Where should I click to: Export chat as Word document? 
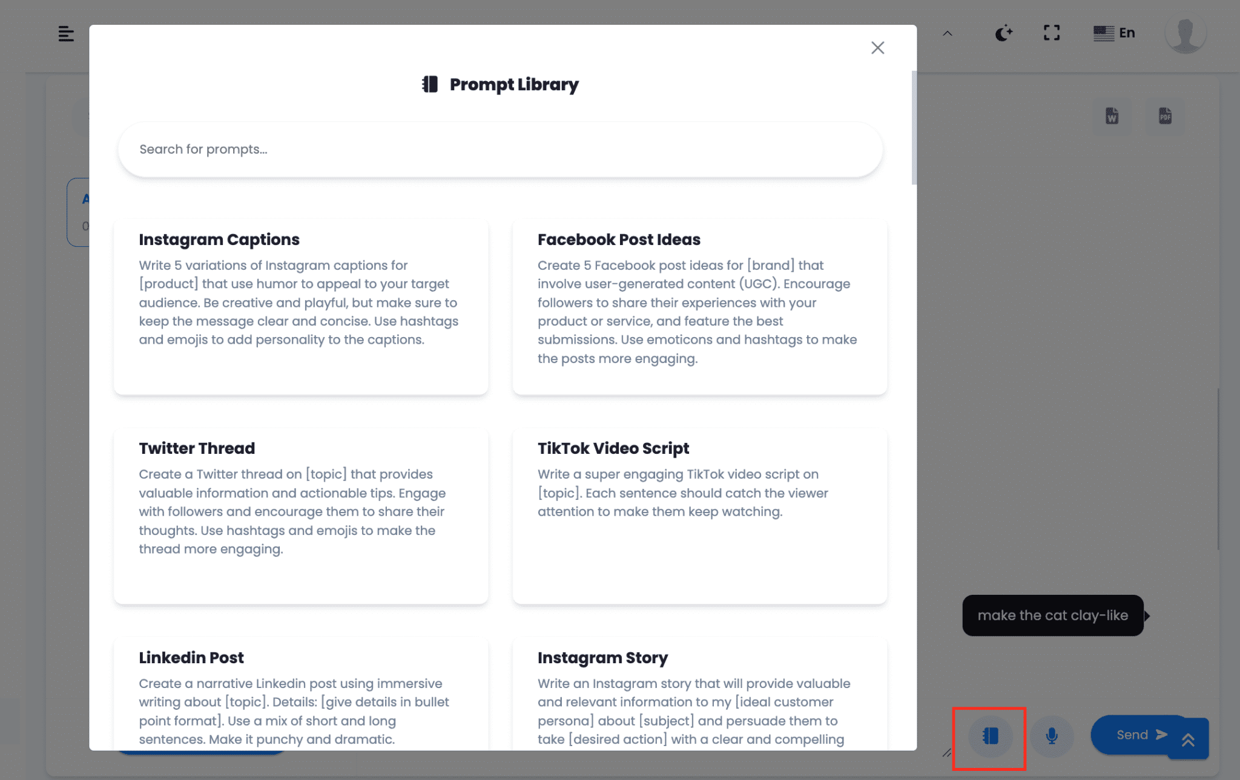[x=1112, y=116]
